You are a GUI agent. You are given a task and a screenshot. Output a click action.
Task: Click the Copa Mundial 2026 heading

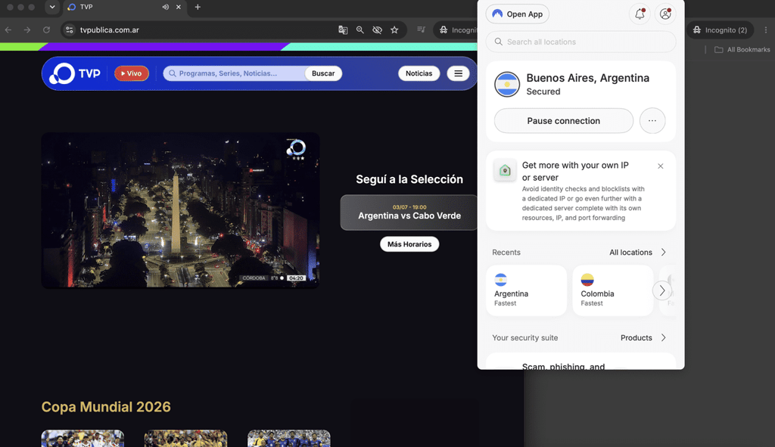106,407
